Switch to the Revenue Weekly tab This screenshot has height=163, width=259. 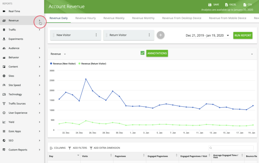click(114, 18)
